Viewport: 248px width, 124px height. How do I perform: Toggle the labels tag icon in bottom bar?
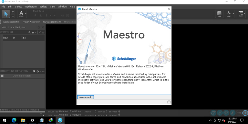(213, 113)
